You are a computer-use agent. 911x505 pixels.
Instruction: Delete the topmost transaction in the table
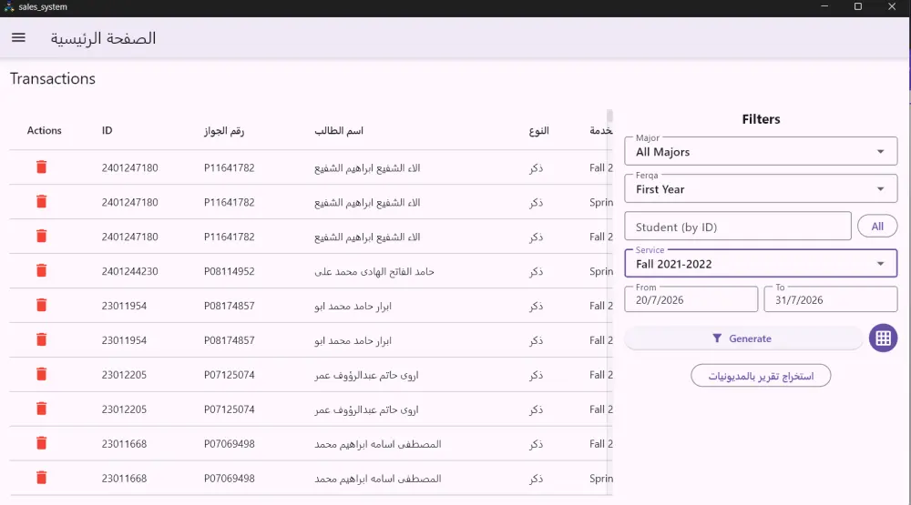coord(41,167)
